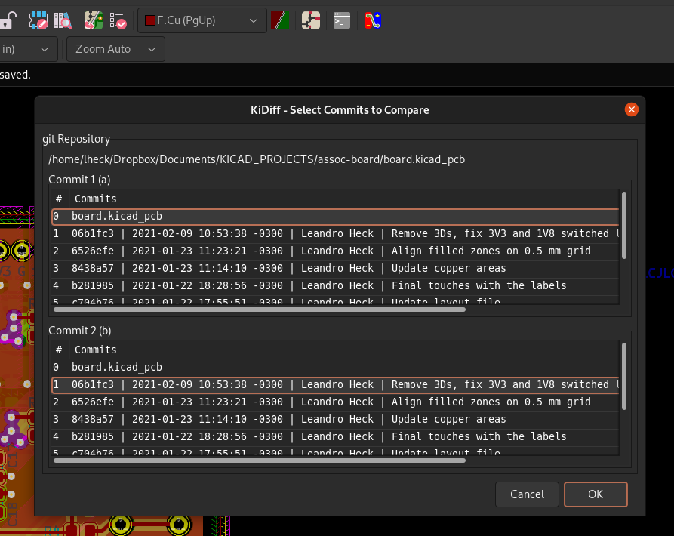Select partially visible commit c704b76 in Commit 2
The image size is (674, 536).
(x=335, y=451)
